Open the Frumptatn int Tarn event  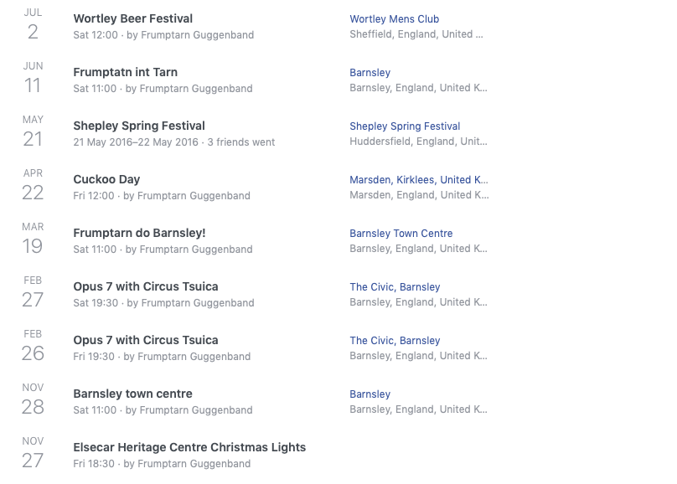click(125, 72)
